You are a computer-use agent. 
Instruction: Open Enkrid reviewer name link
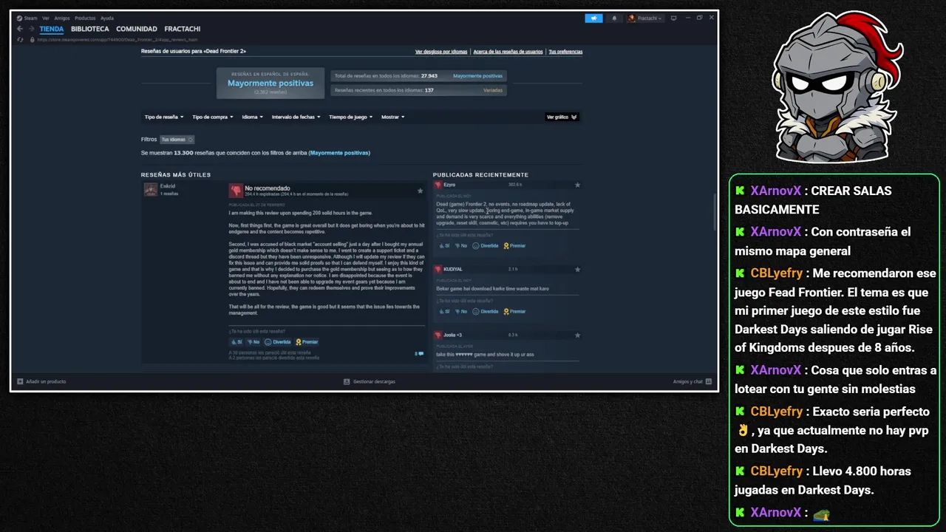168,185
